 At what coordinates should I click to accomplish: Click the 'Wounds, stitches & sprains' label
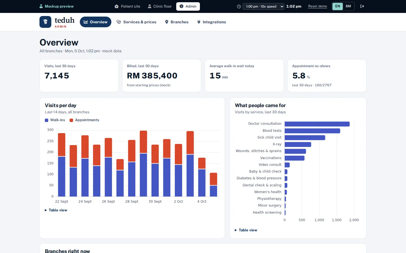259,151
